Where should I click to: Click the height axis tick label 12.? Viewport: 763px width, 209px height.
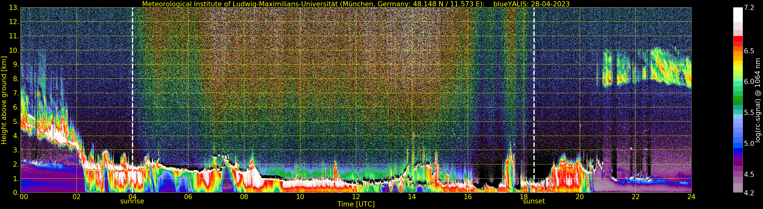[14, 22]
